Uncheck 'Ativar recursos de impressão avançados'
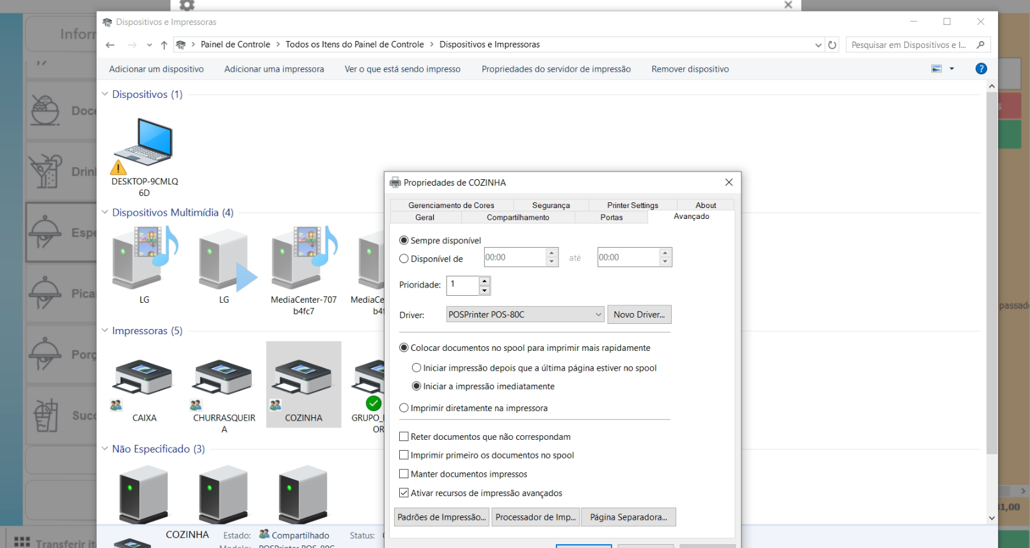 pos(404,493)
